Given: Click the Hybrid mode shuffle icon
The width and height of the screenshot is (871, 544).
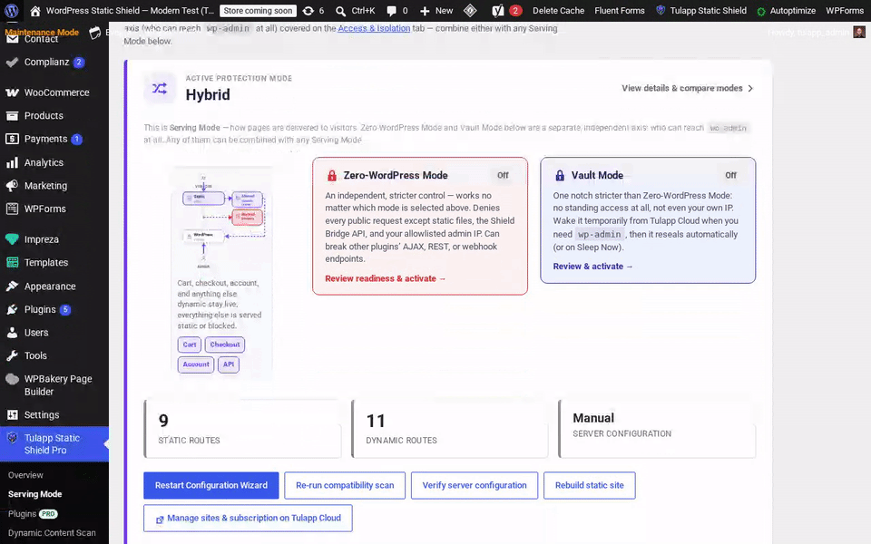Looking at the screenshot, I should coord(160,88).
